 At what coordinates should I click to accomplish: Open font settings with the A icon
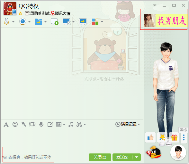click(6, 124)
